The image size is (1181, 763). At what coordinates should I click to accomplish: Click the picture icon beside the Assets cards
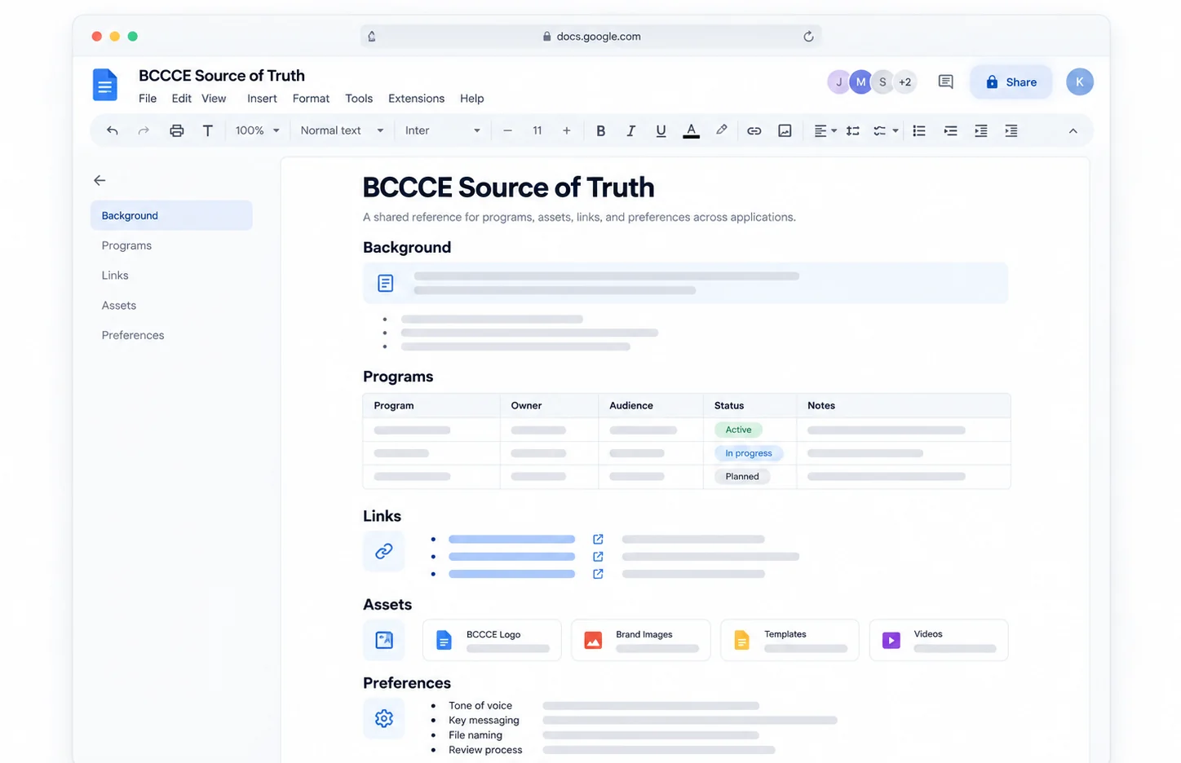(384, 640)
